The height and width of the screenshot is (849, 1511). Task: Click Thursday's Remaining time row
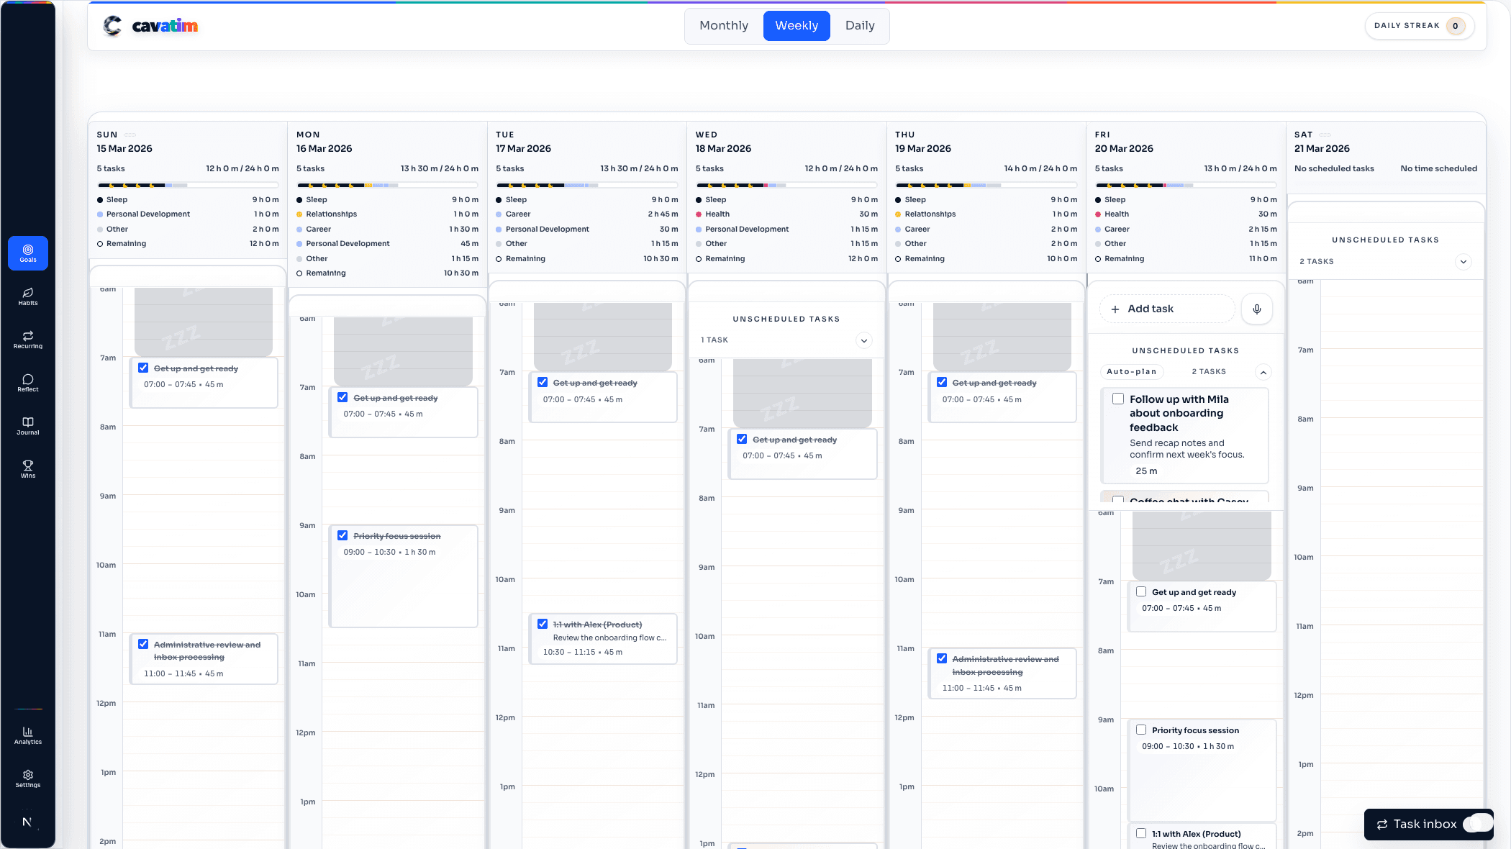coord(986,258)
